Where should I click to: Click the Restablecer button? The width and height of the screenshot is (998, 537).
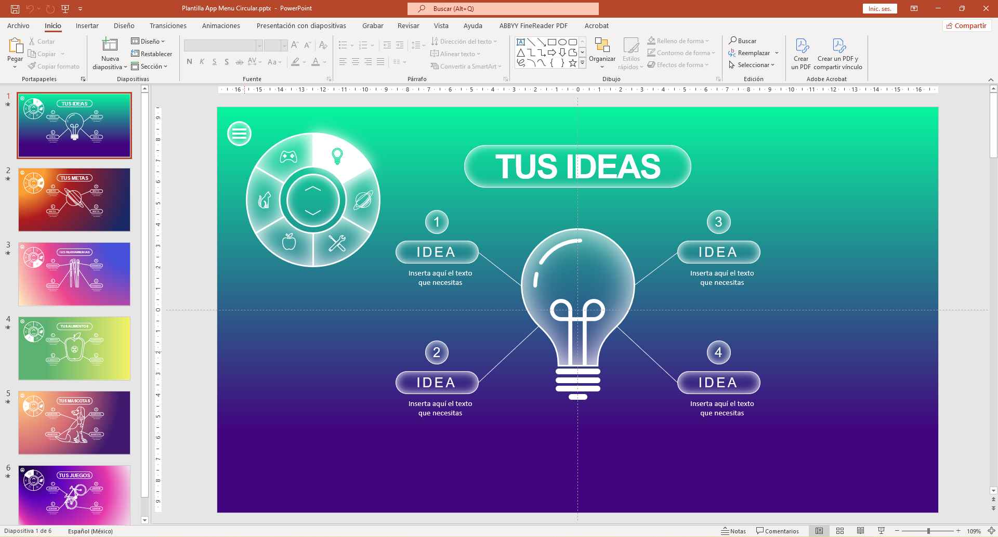click(152, 54)
